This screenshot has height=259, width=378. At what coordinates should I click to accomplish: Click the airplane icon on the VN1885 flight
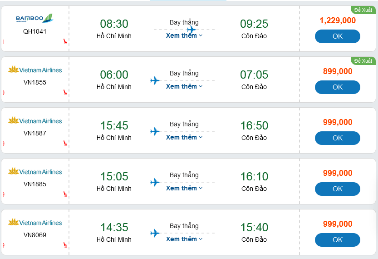coord(155,182)
